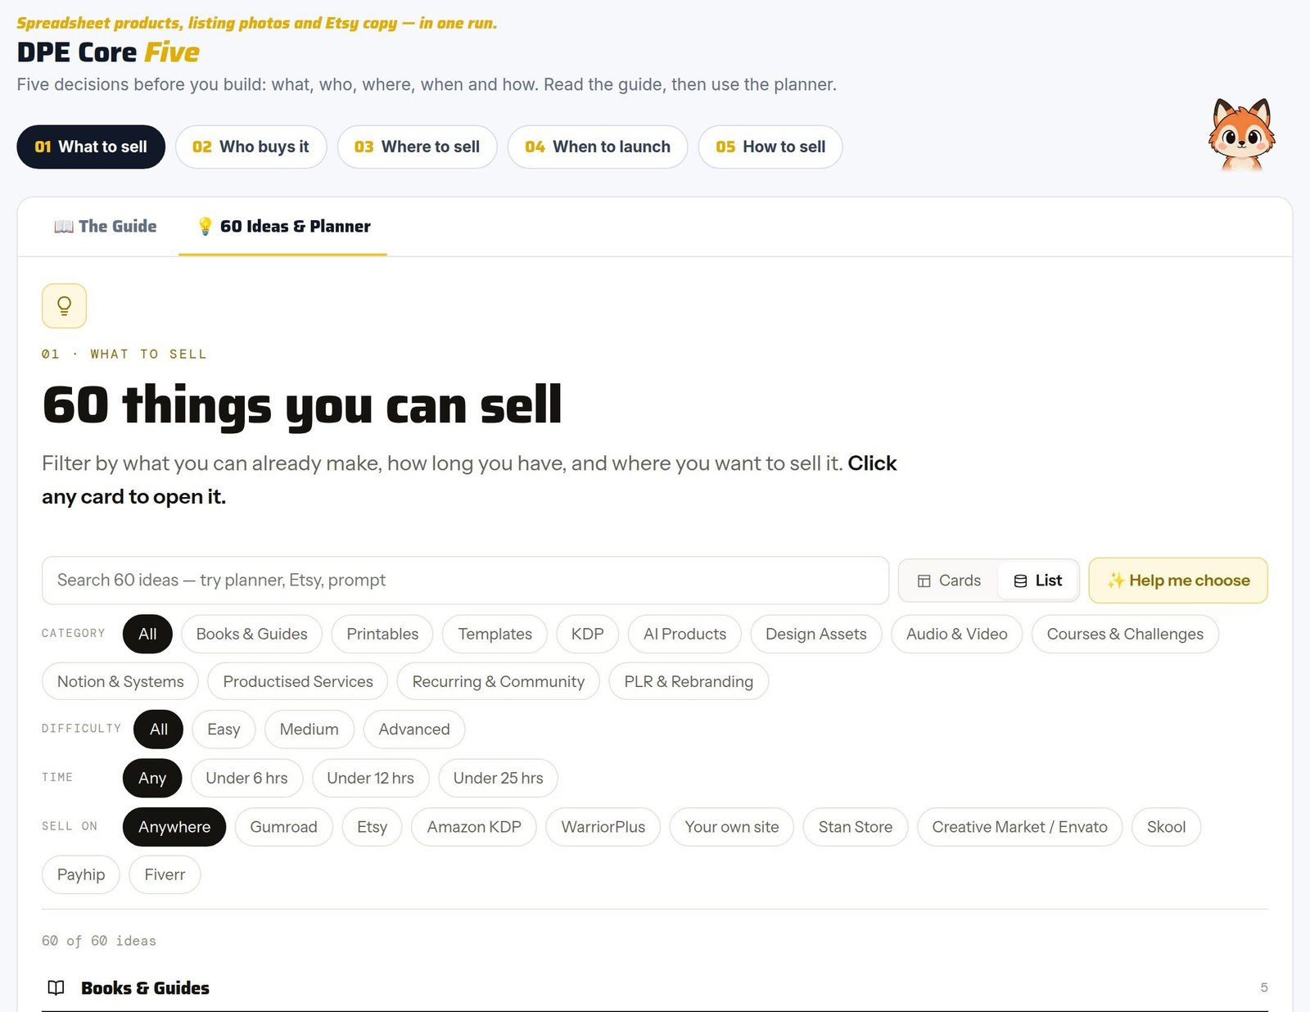Filter by Courses & Challenges
The width and height of the screenshot is (1310, 1012).
(1125, 634)
